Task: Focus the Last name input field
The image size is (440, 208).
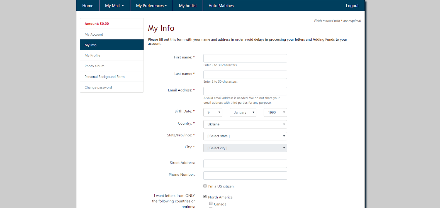Action: tap(245, 75)
